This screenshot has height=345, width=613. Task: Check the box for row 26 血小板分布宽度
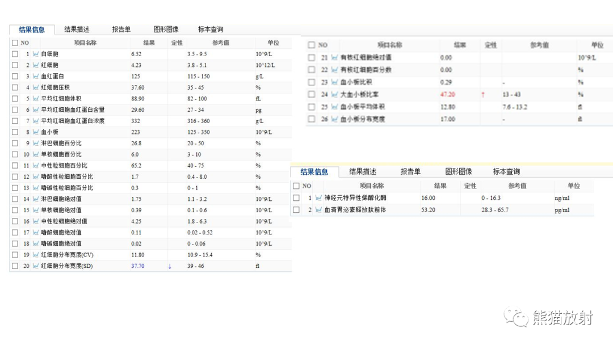tap(312, 119)
